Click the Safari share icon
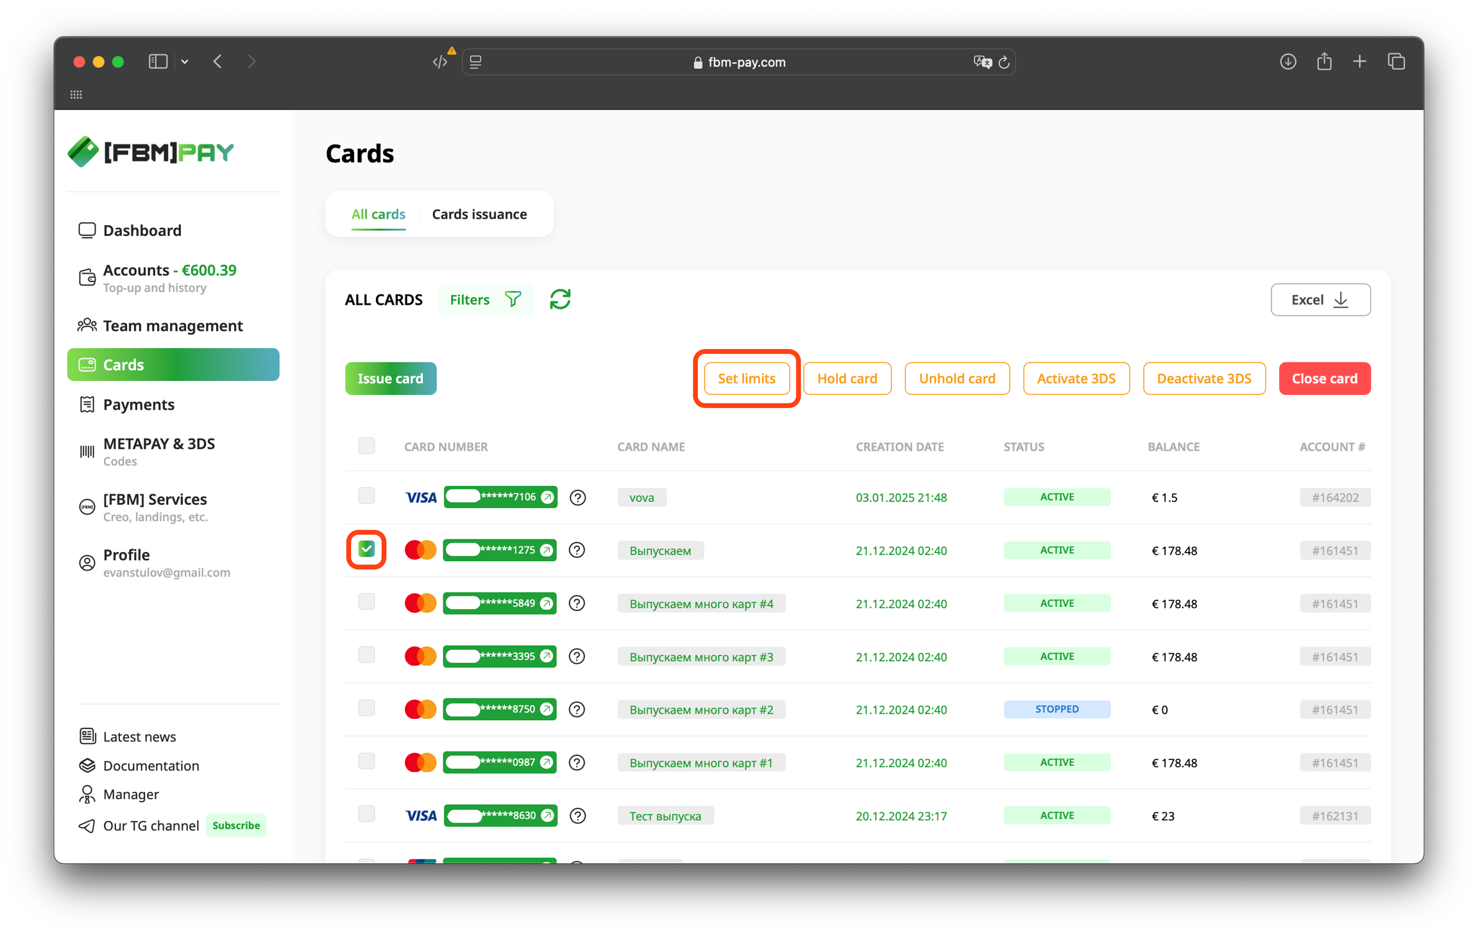The image size is (1478, 935). point(1324,62)
